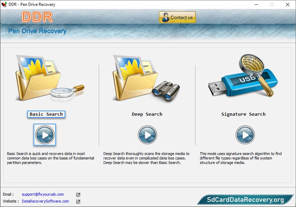This screenshot has height=207, width=296.
Task: Launch Deep Search using its play button
Action: (x=147, y=135)
